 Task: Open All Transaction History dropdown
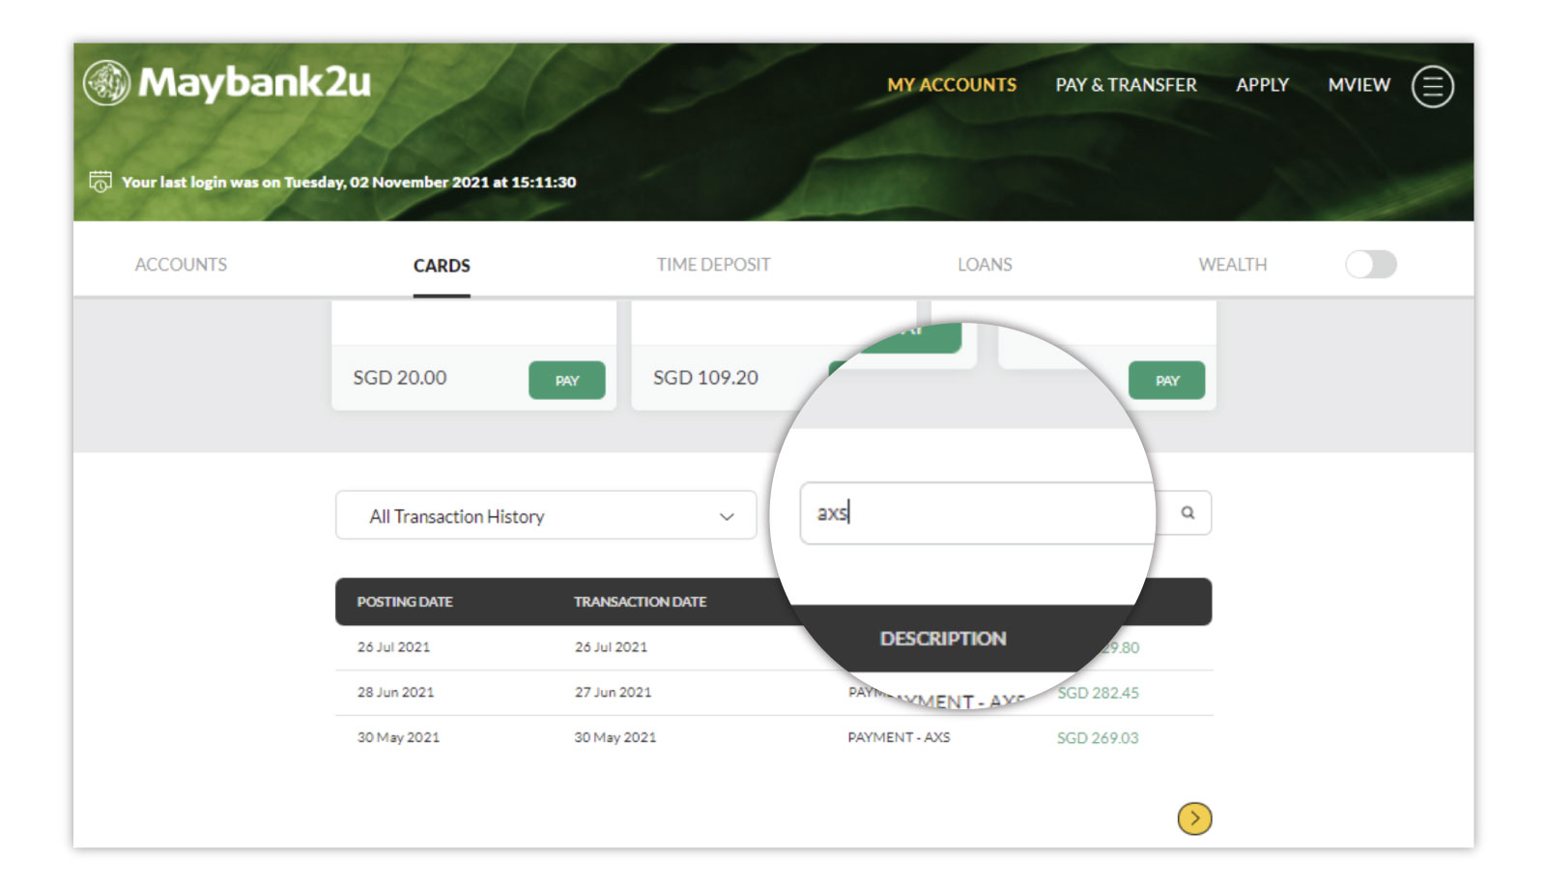[x=546, y=515]
